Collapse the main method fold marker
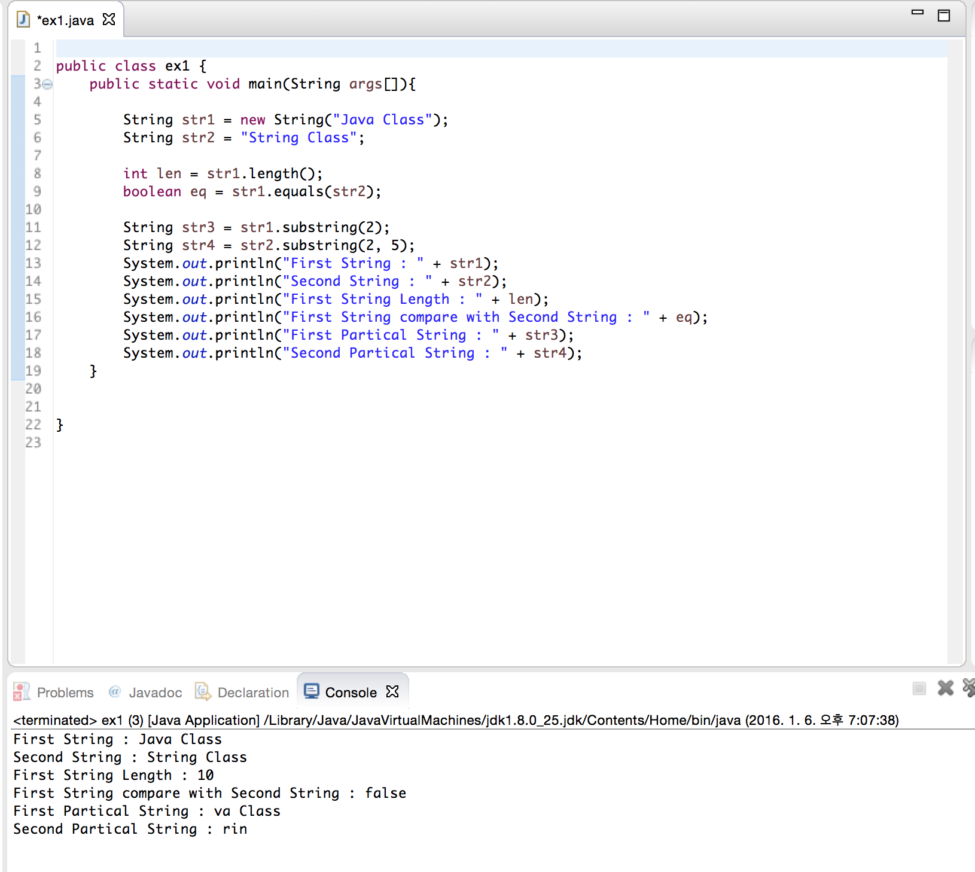 point(48,84)
